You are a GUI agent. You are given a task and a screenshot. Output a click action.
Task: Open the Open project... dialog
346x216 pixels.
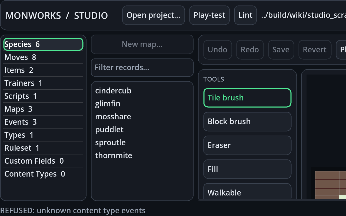[154, 15]
